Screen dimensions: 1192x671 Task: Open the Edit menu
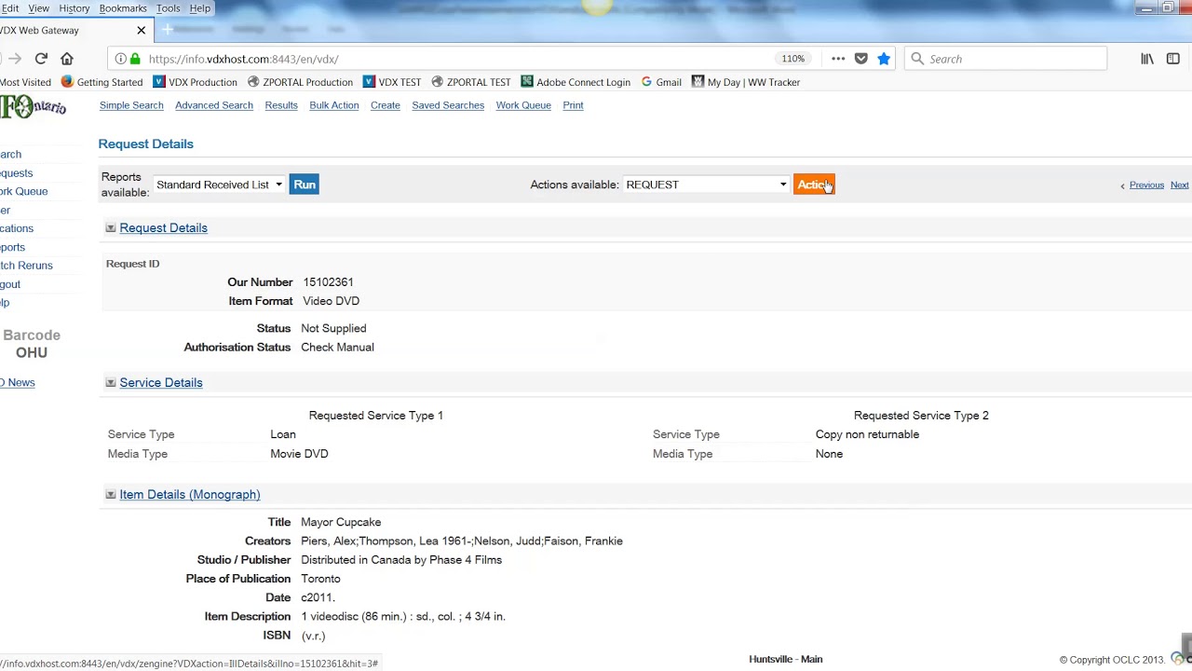[x=10, y=8]
